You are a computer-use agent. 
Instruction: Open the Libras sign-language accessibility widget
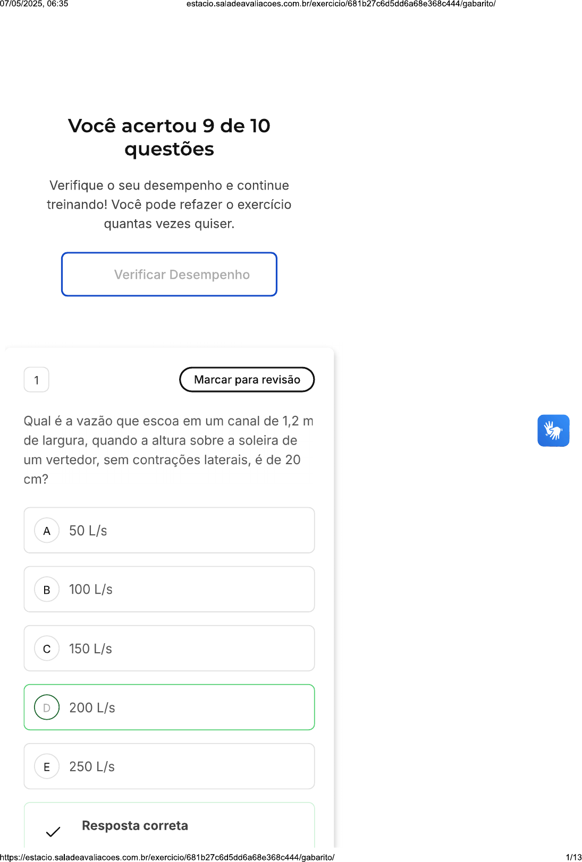(x=553, y=431)
